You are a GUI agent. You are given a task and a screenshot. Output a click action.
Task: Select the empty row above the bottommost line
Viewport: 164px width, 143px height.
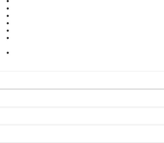pyautogui.click(x=82, y=134)
